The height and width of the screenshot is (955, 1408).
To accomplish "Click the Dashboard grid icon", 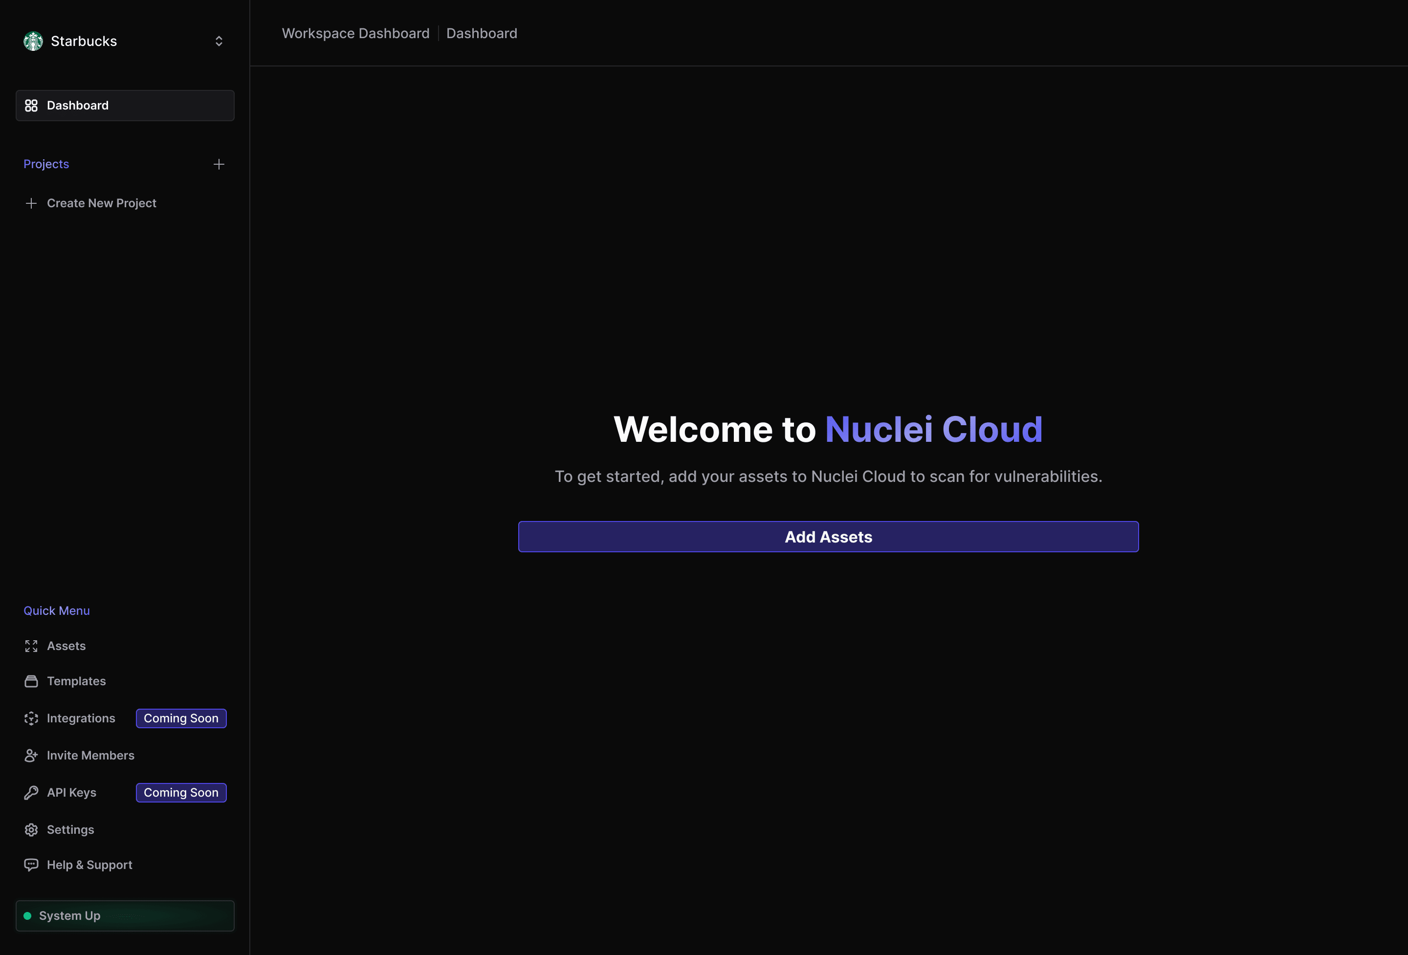I will tap(31, 106).
